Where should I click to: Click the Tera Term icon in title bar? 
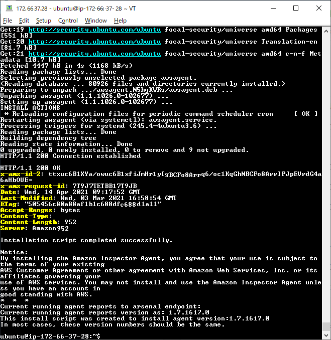pyautogui.click(x=8, y=9)
